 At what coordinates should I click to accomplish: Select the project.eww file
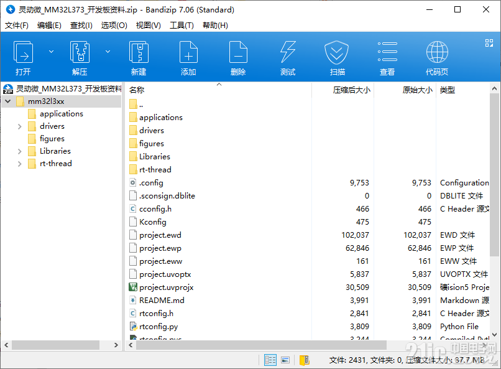pos(156,261)
